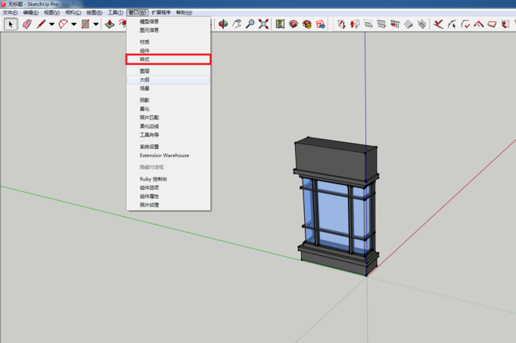Pick the pink Eraser tool
The height and width of the screenshot is (343, 516).
tap(26, 24)
